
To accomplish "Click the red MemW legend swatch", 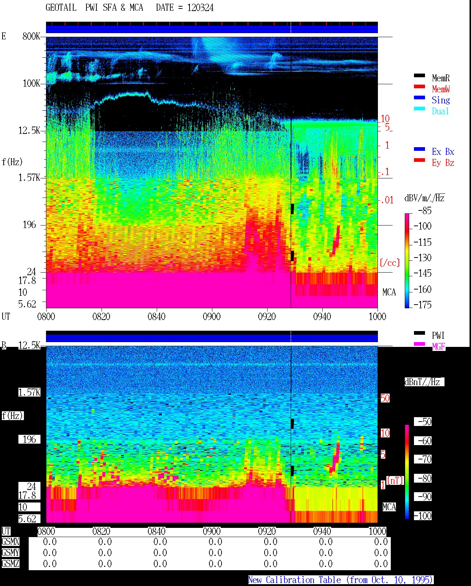I will (419, 86).
